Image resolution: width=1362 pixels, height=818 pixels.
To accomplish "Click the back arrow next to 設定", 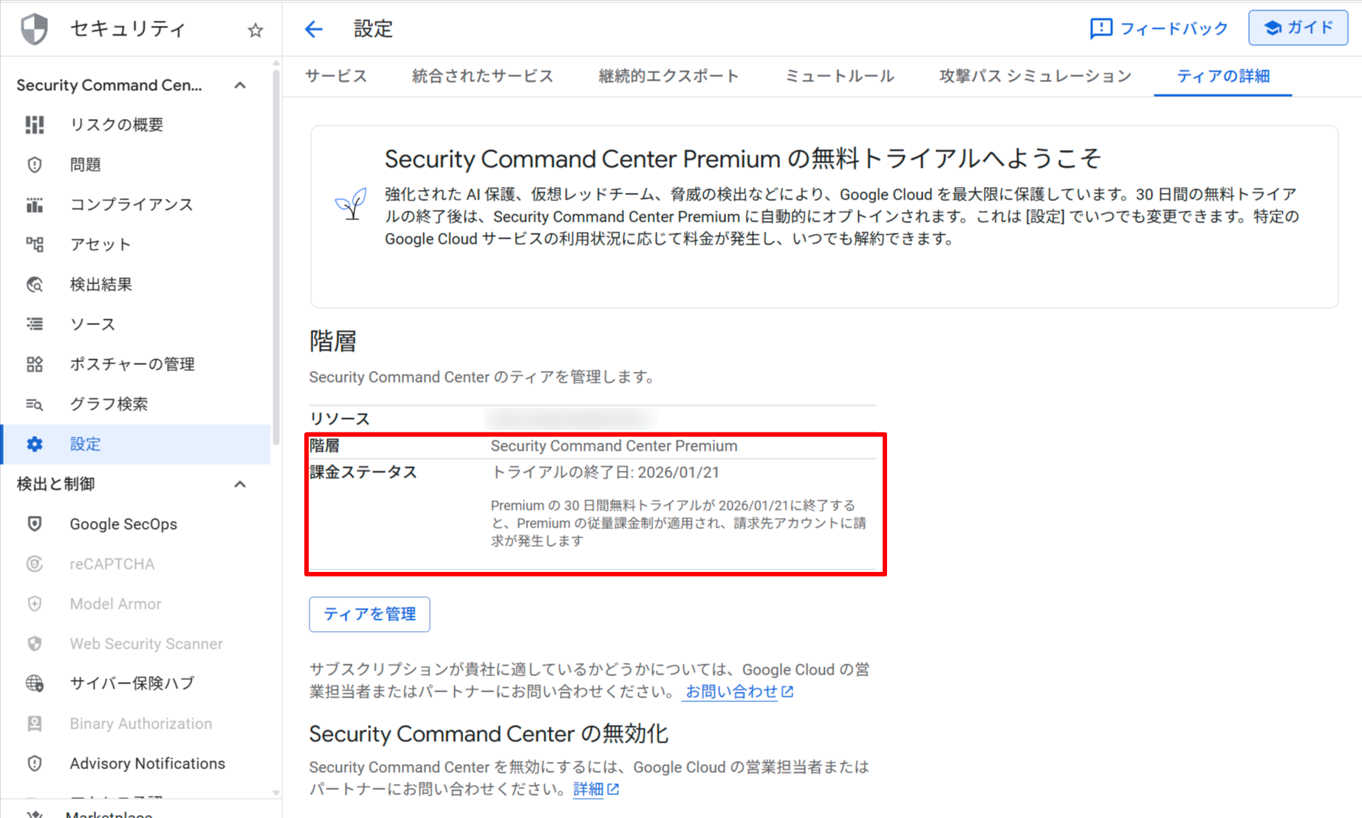I will (314, 29).
